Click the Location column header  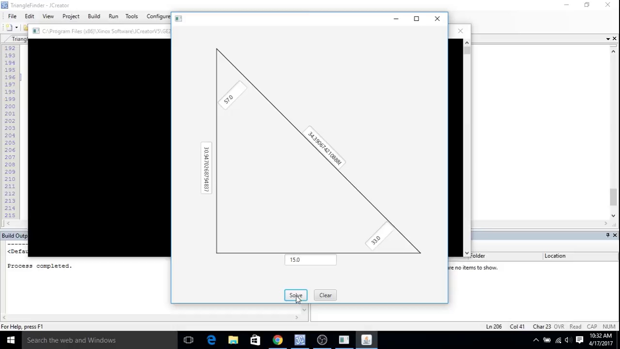tap(555, 256)
